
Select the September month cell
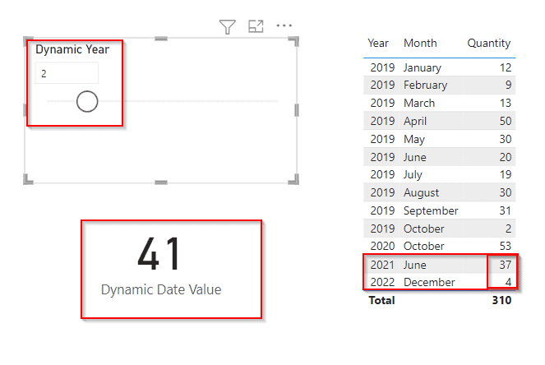[x=431, y=210]
